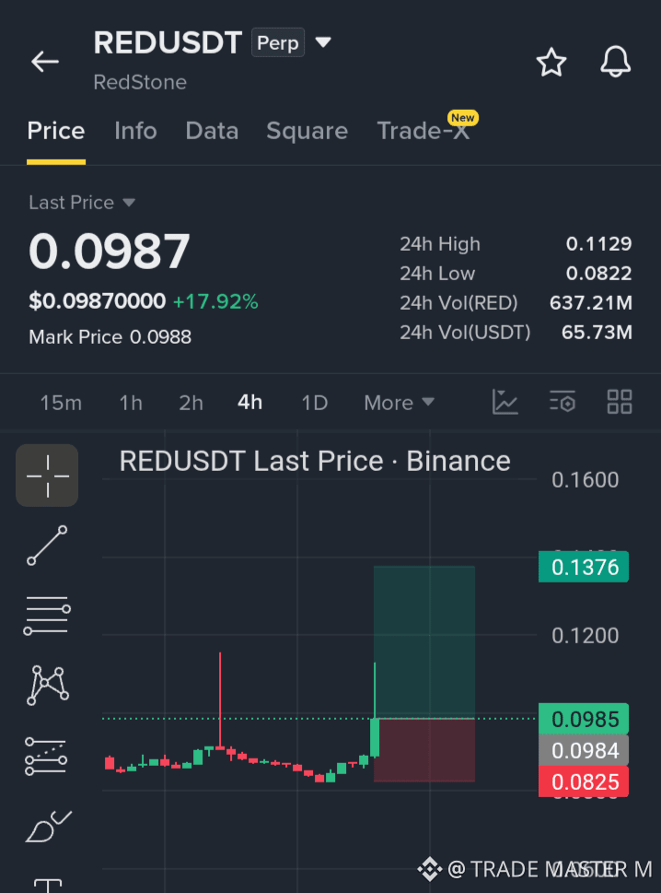Select the XABCD pattern drawing tool

click(x=48, y=685)
